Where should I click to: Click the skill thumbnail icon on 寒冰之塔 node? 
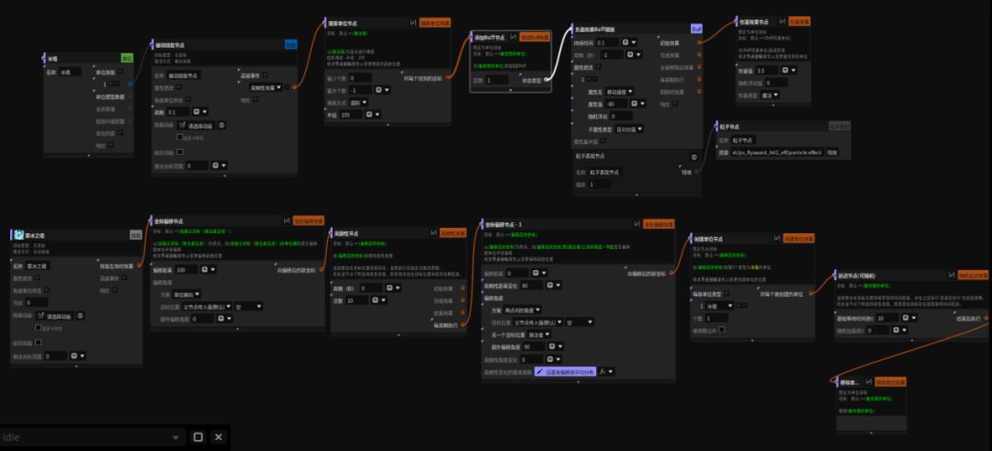(17, 234)
